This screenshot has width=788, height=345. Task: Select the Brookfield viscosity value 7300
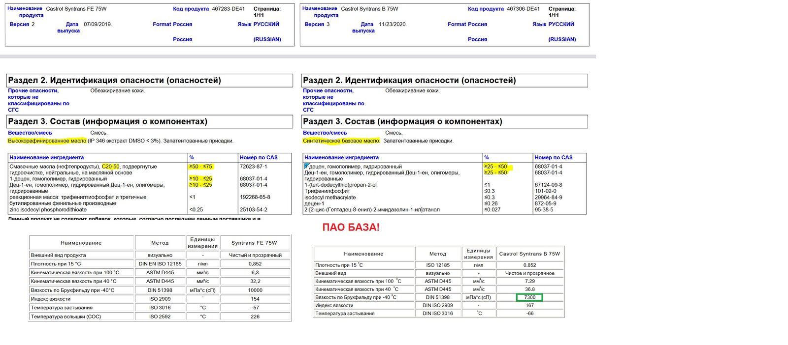point(529,297)
